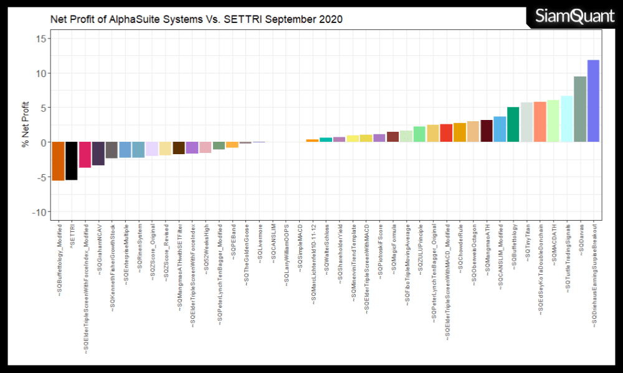Click the -10 y-axis tick label

coord(39,212)
